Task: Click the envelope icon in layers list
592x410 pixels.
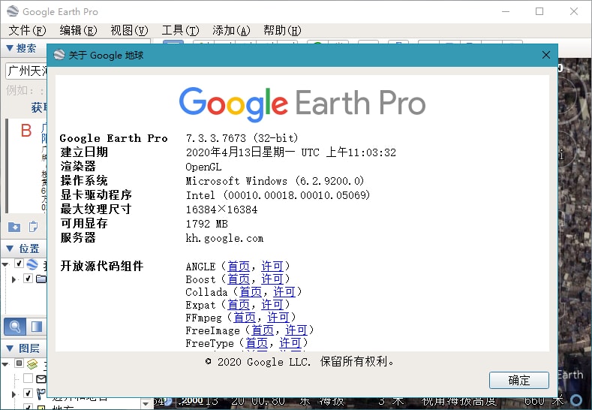Action: pos(41,378)
